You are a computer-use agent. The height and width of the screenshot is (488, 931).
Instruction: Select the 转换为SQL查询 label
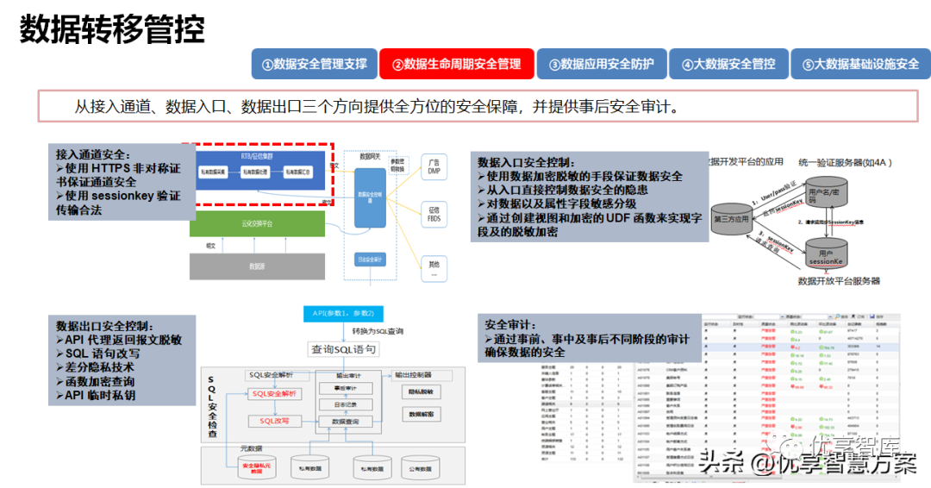coord(378,331)
